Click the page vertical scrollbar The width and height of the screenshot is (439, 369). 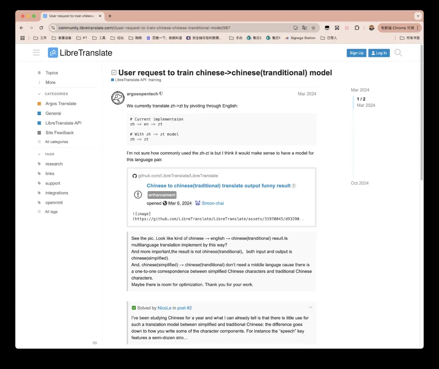422,112
